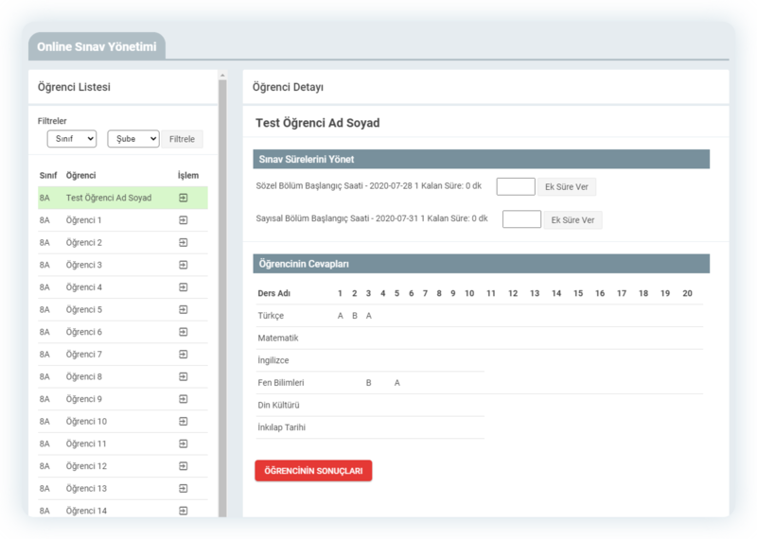The image size is (757, 539).
Task: Click the işlem icon for Öğrenci 13
Action: (183, 489)
